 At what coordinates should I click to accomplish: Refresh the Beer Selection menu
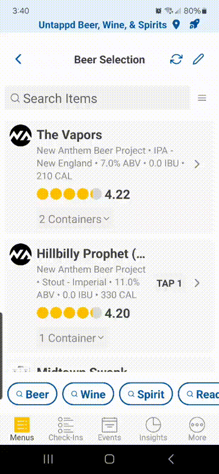(x=176, y=60)
